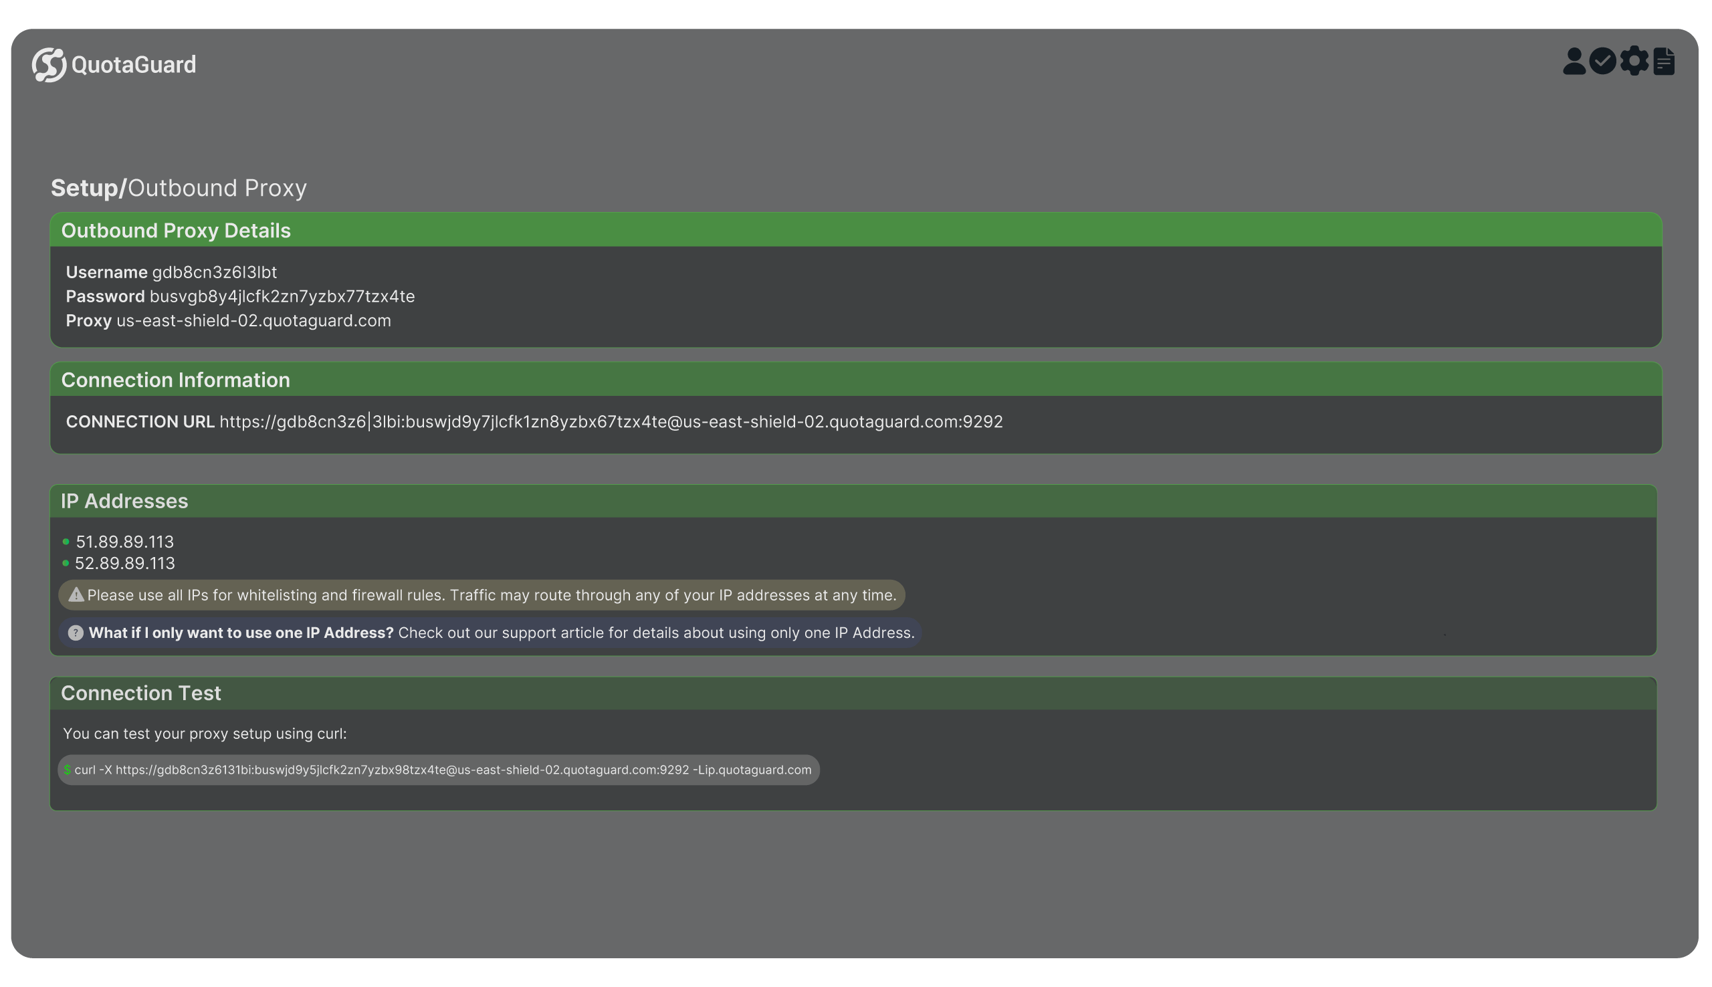
Task: Collapse the Connection Information section
Action: pyautogui.click(x=175, y=380)
